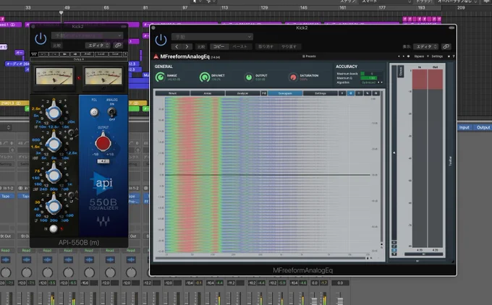Viewport: 492px width, 305px height.
Task: Click the Waves logo in API-550B toolbar
Action: (x=34, y=54)
